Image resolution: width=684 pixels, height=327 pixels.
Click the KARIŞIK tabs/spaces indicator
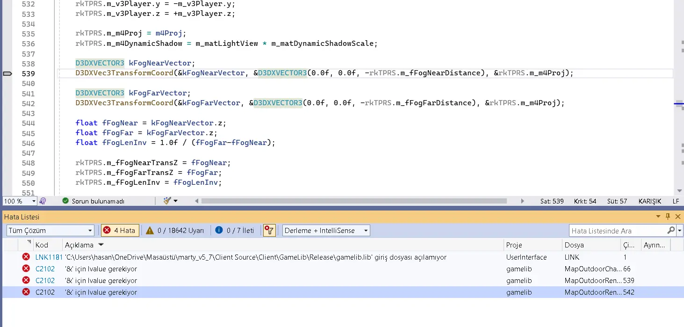(x=650, y=201)
